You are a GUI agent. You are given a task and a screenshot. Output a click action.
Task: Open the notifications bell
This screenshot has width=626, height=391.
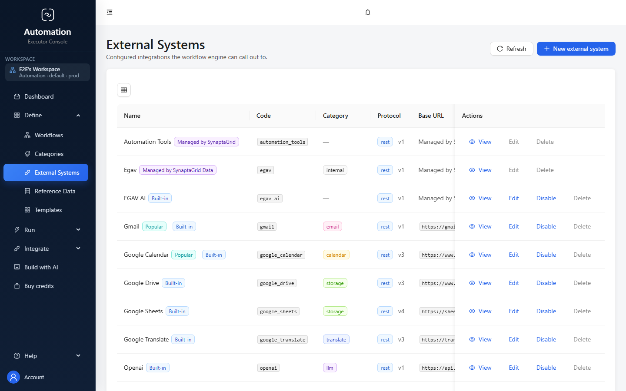tap(368, 12)
